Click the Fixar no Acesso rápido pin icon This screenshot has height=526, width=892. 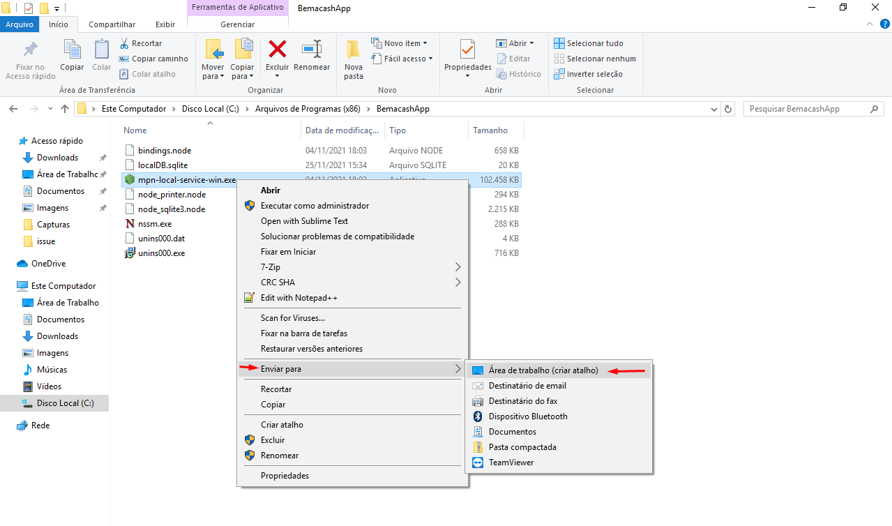coord(30,50)
